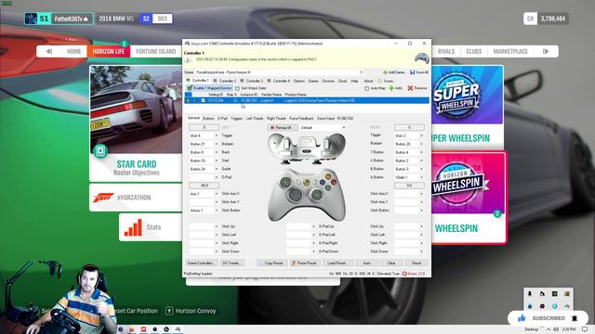Click the volume icon in the system tray
The width and height of the screenshot is (595, 334).
click(556, 329)
